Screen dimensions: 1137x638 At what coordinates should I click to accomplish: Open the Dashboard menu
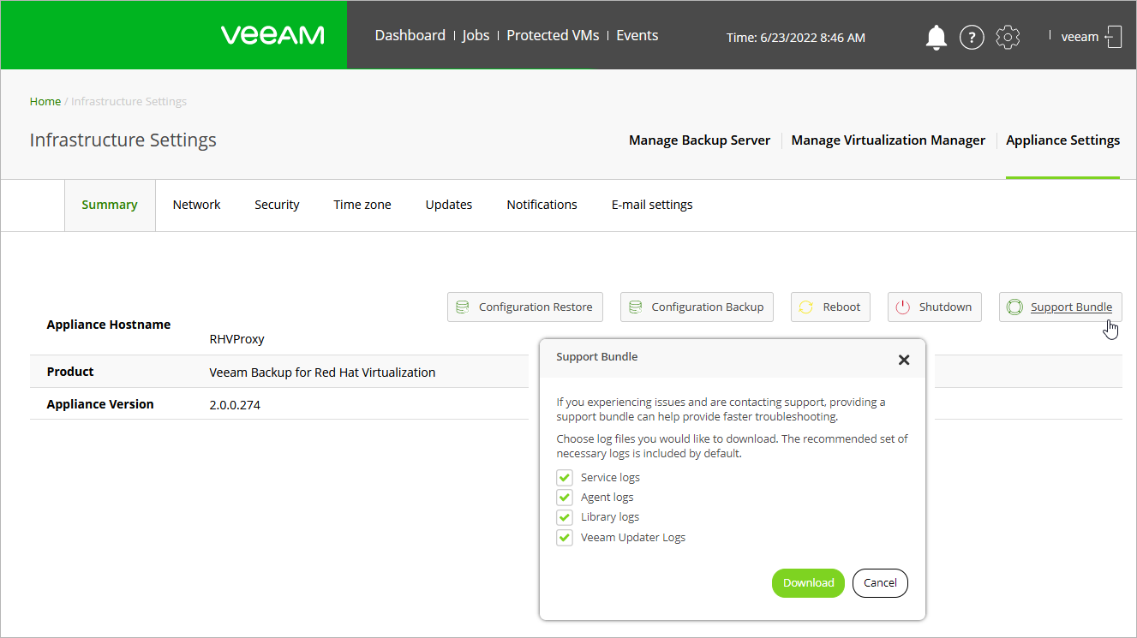[410, 35]
